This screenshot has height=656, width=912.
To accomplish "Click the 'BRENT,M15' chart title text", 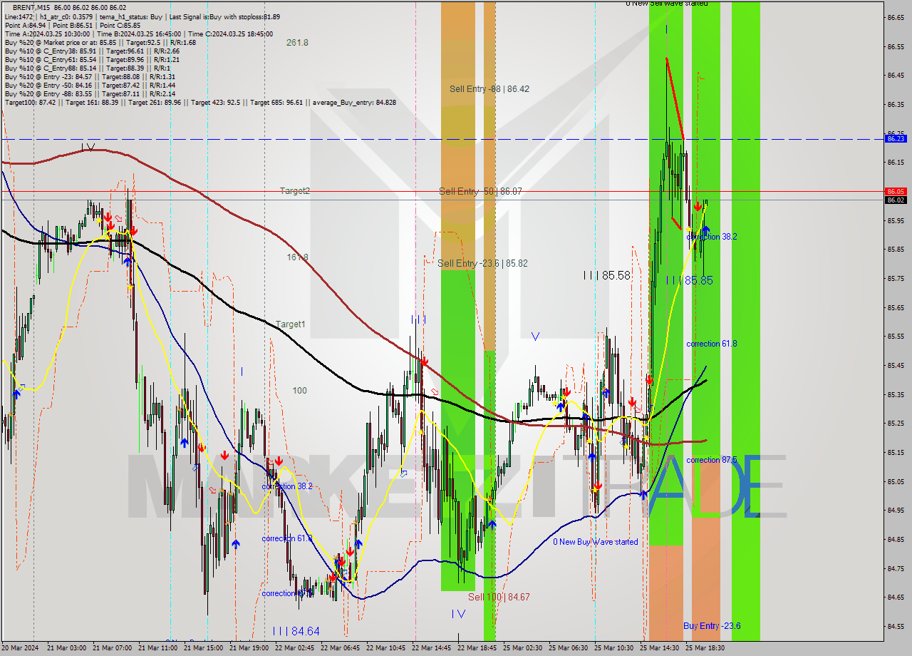I will click(x=31, y=7).
